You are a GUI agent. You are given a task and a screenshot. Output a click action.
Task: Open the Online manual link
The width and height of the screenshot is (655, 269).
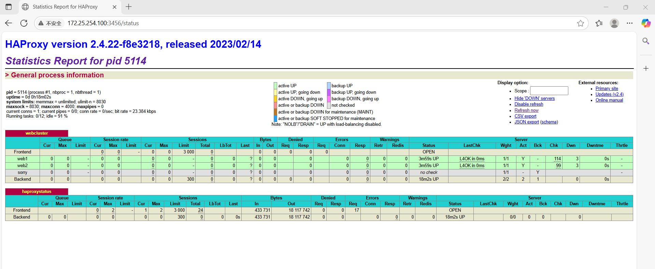pyautogui.click(x=609, y=100)
